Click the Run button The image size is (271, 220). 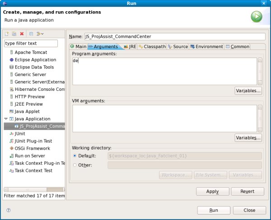click(x=214, y=210)
